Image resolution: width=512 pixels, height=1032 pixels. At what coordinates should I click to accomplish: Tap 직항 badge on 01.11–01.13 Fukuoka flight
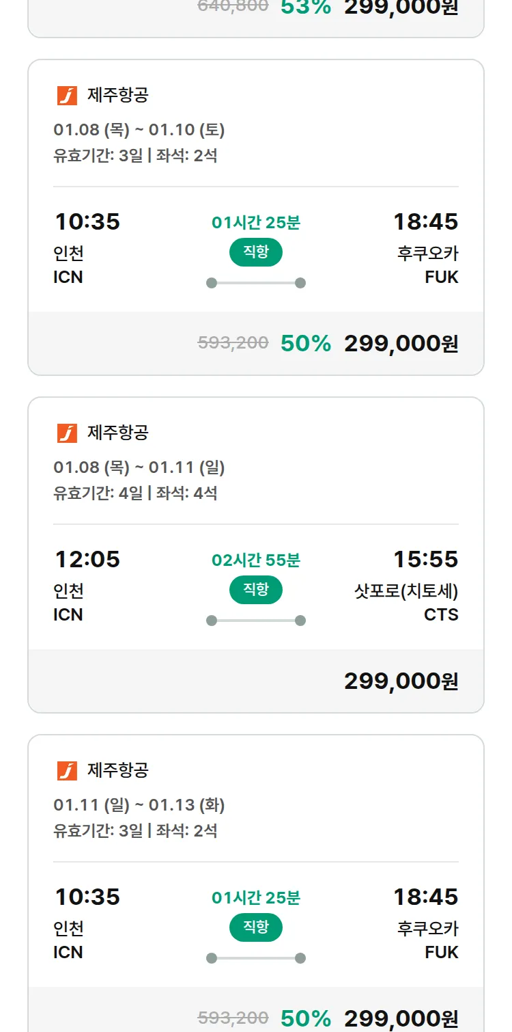256,927
